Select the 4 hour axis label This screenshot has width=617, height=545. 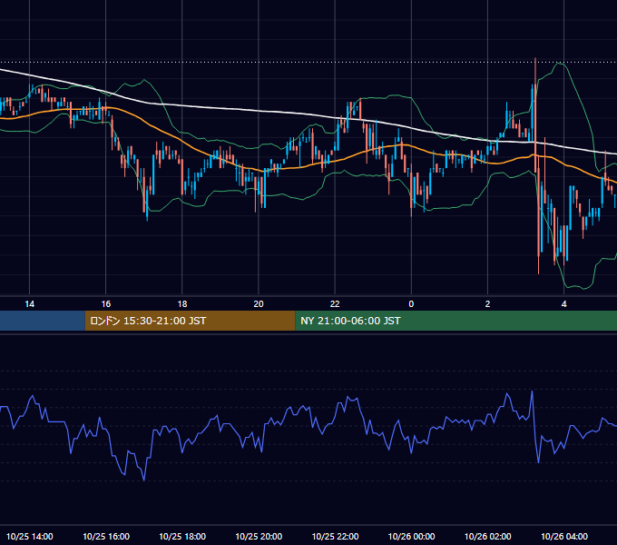(563, 304)
